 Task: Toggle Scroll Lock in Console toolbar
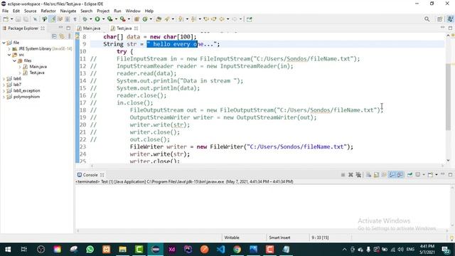point(376,175)
